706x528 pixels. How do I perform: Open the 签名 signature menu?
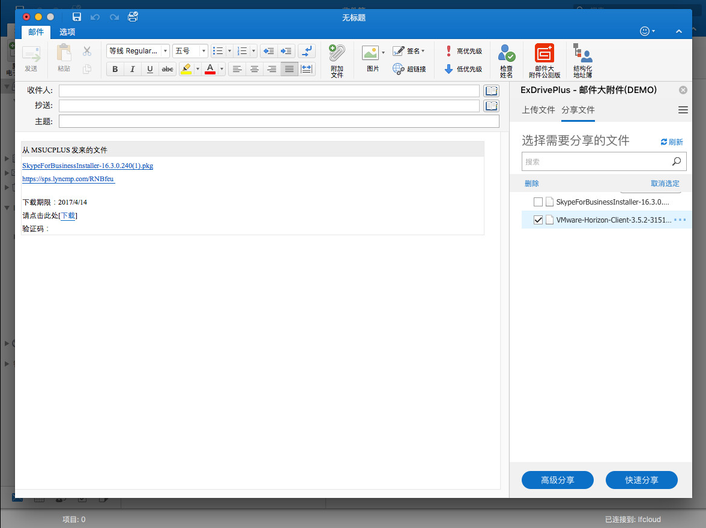(x=409, y=51)
